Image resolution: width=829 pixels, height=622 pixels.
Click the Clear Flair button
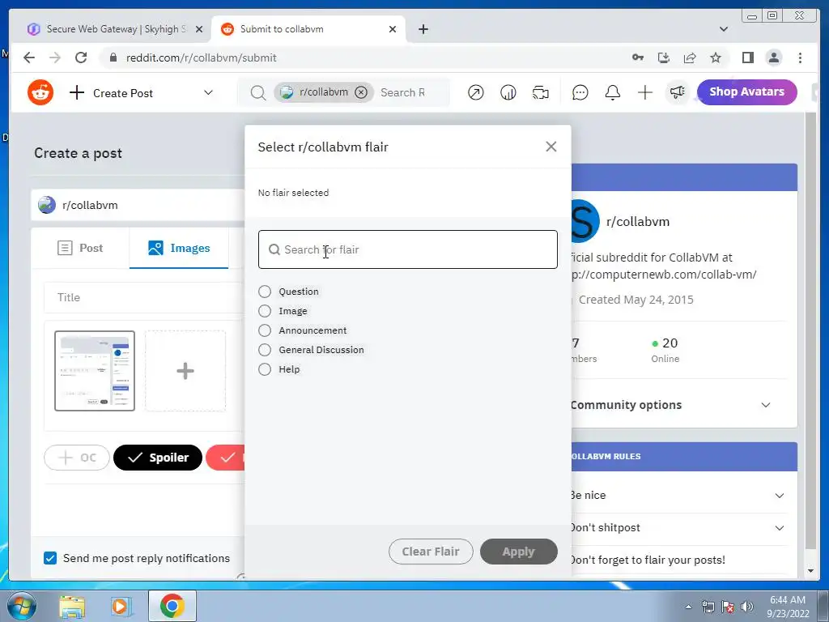click(x=431, y=552)
